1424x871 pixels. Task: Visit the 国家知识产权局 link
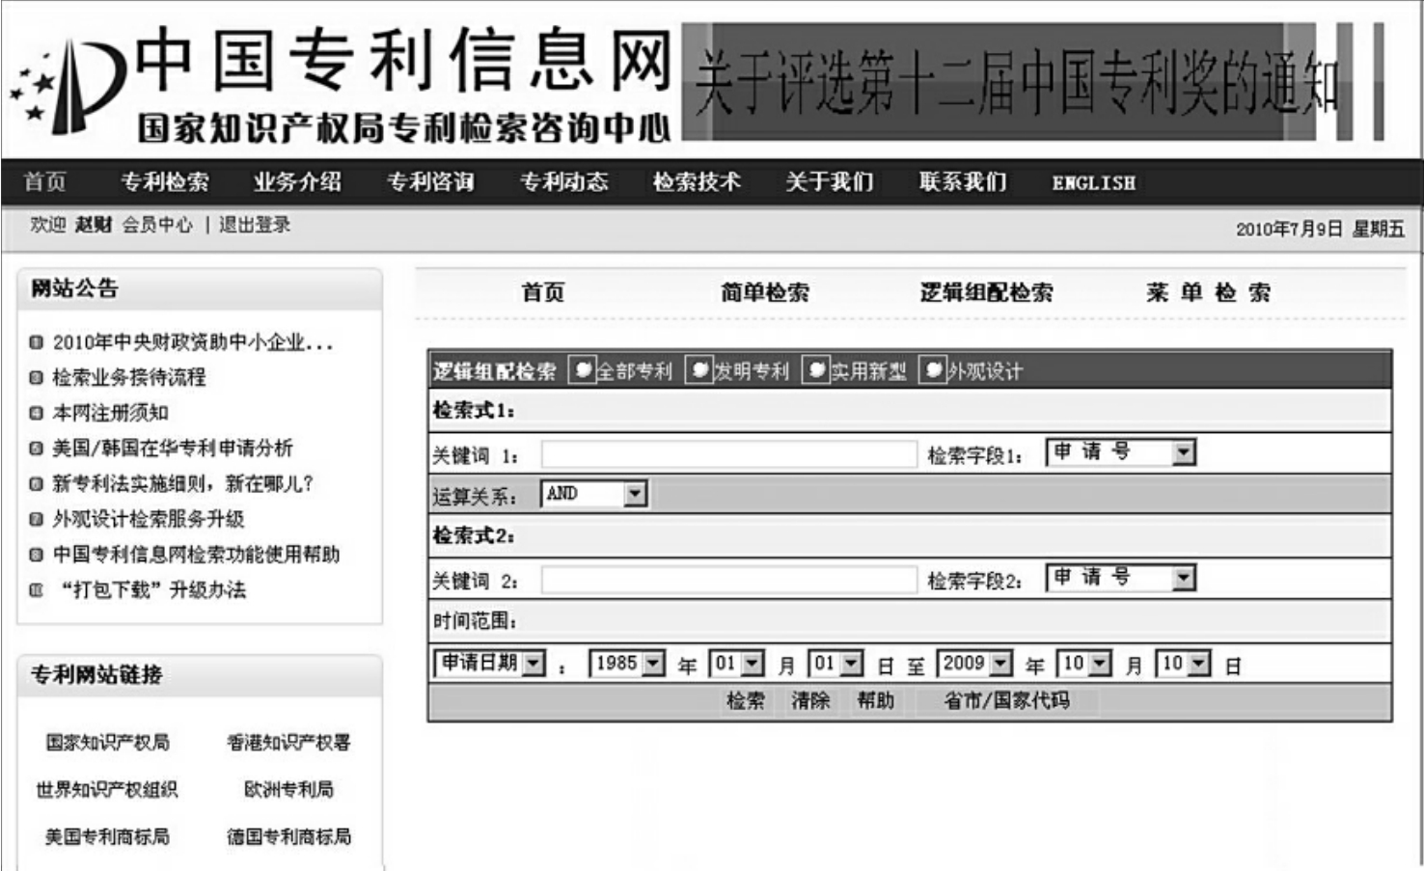(x=107, y=743)
